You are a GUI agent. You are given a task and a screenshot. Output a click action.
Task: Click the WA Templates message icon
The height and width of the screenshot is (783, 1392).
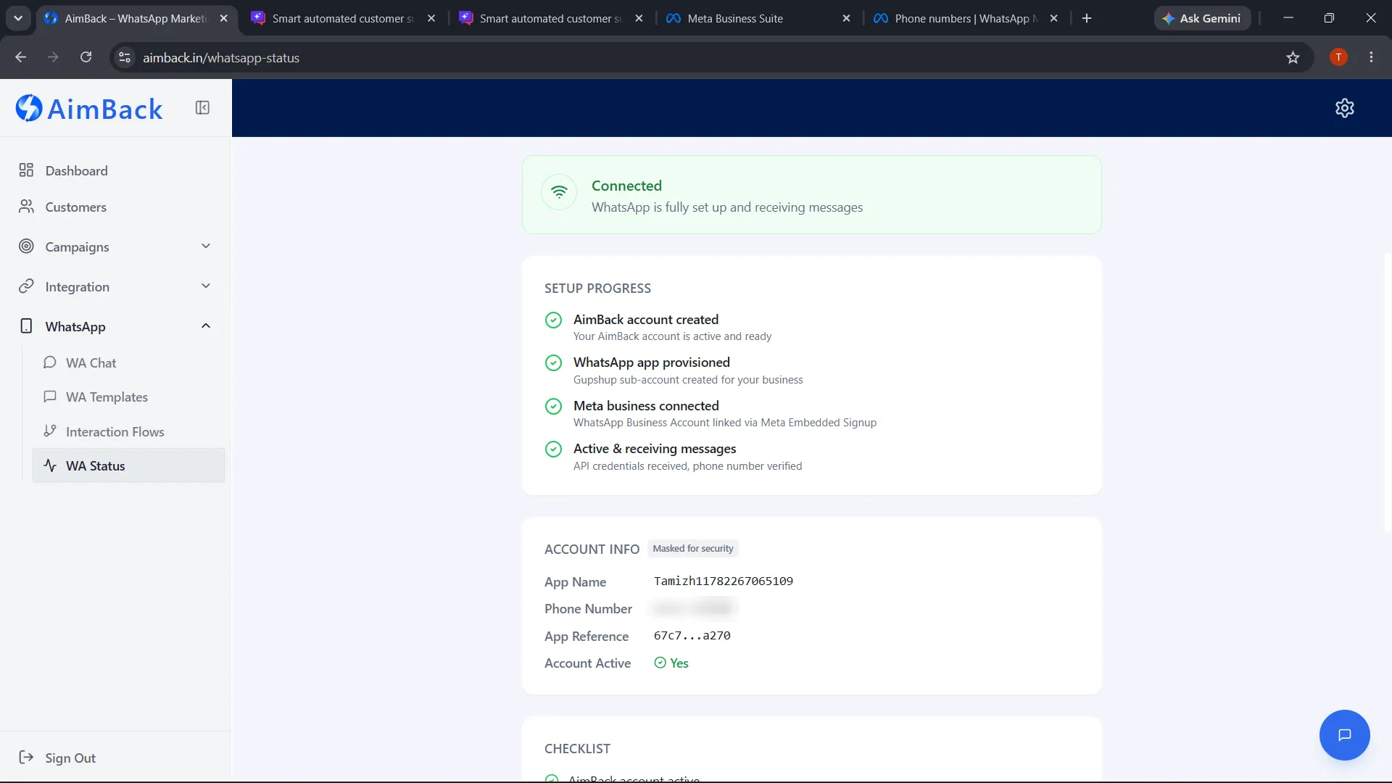click(x=50, y=397)
